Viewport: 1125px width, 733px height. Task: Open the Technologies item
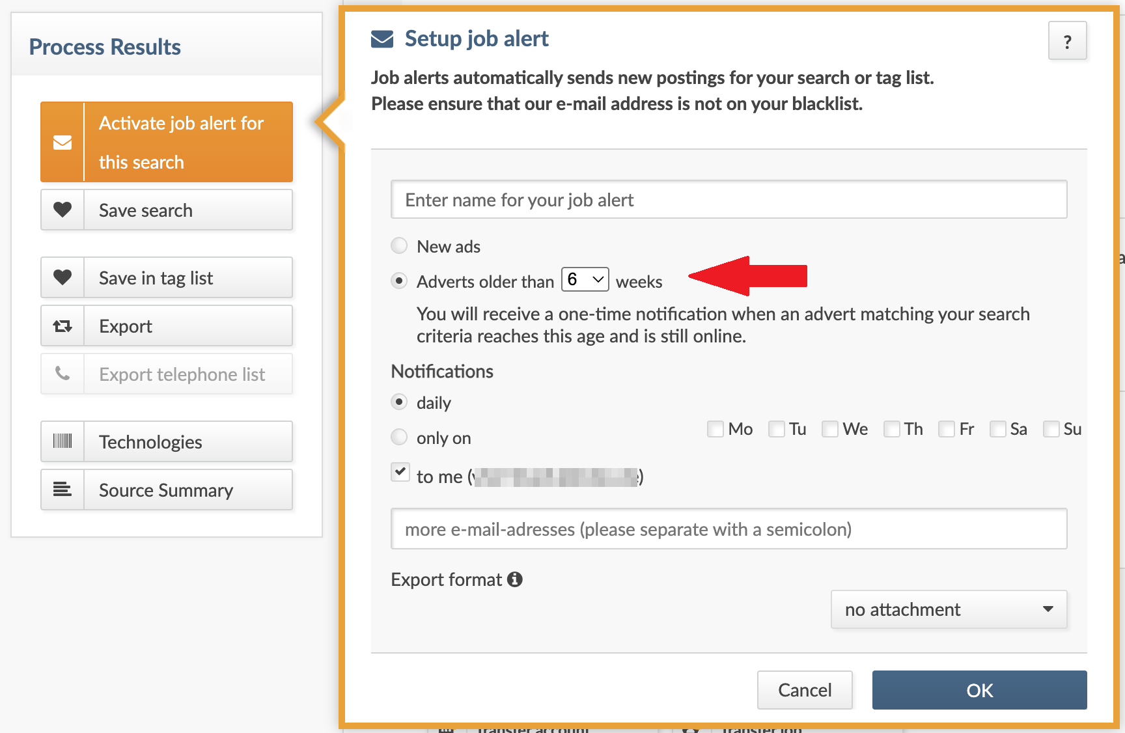pos(167,441)
